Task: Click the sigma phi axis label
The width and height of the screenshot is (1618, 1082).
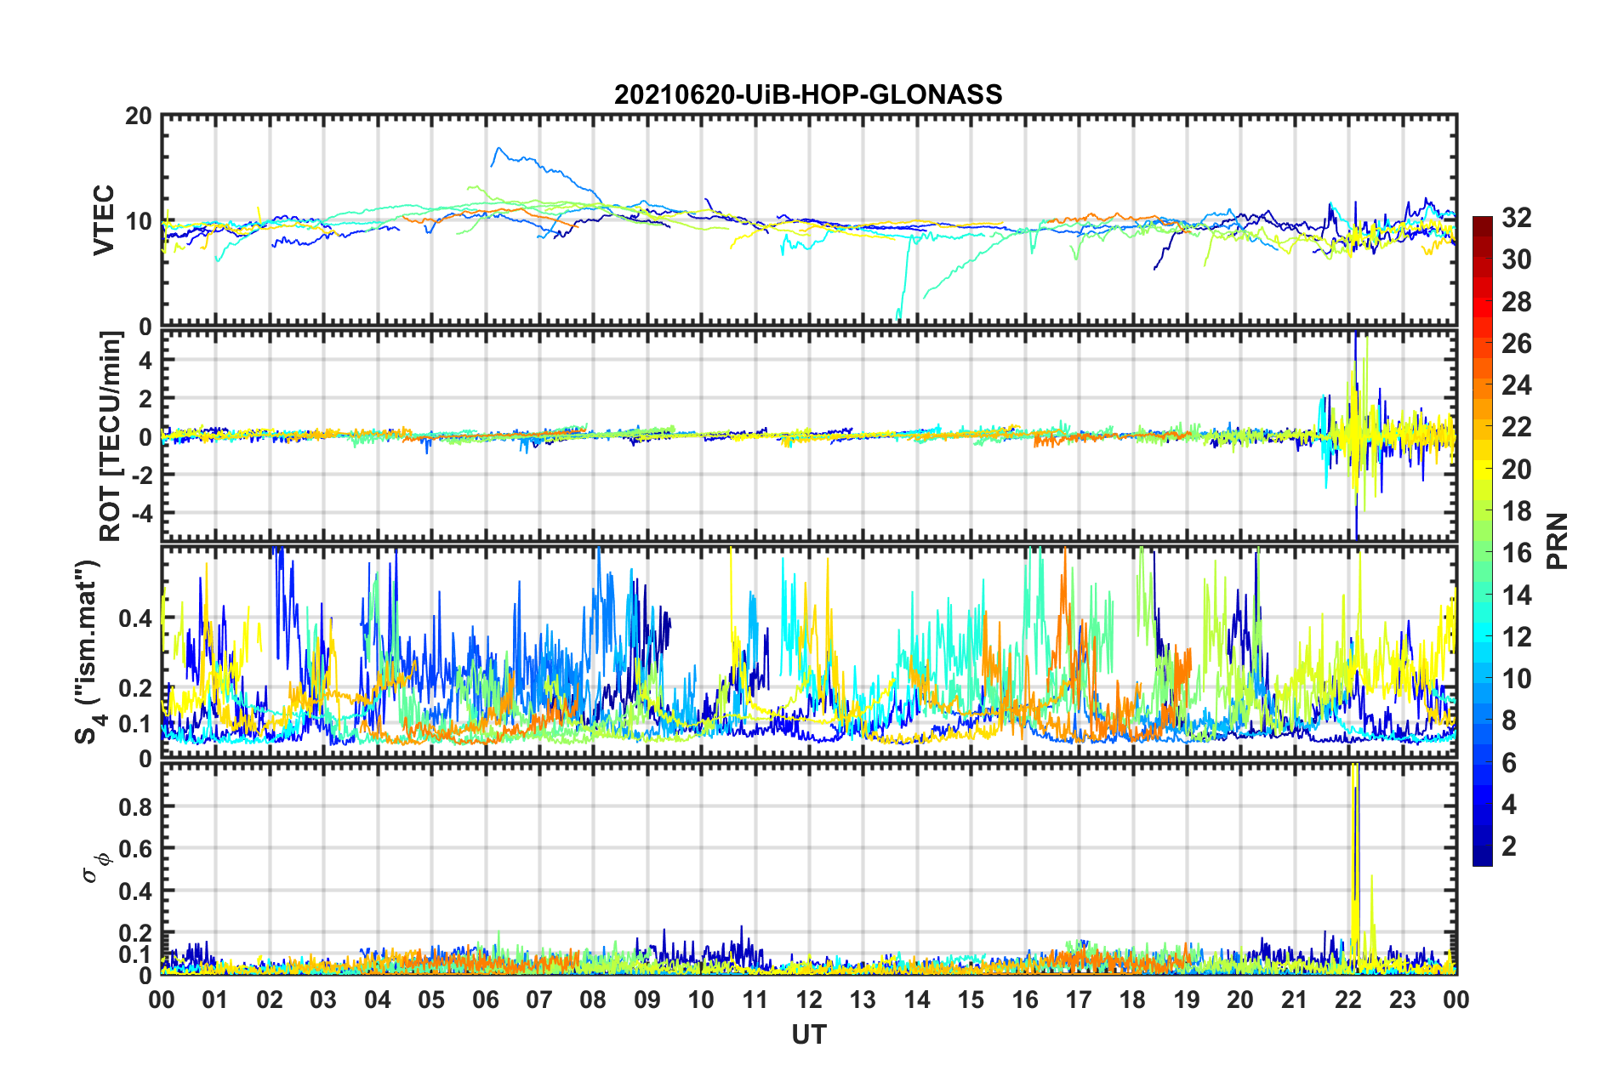Action: (96, 866)
